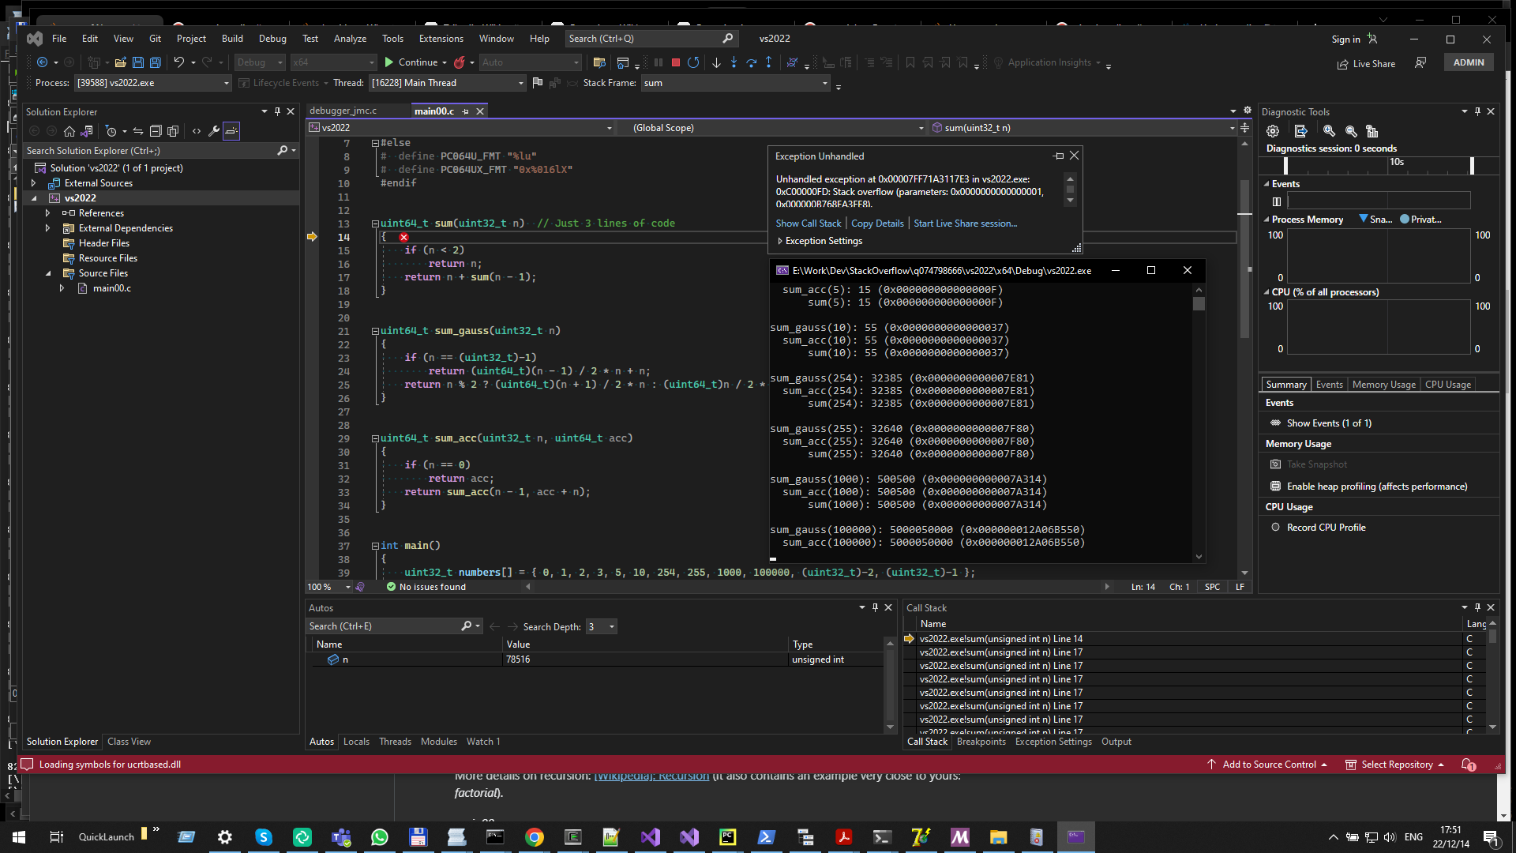
Task: Click Solution Explorer Home icon
Action: click(x=69, y=131)
